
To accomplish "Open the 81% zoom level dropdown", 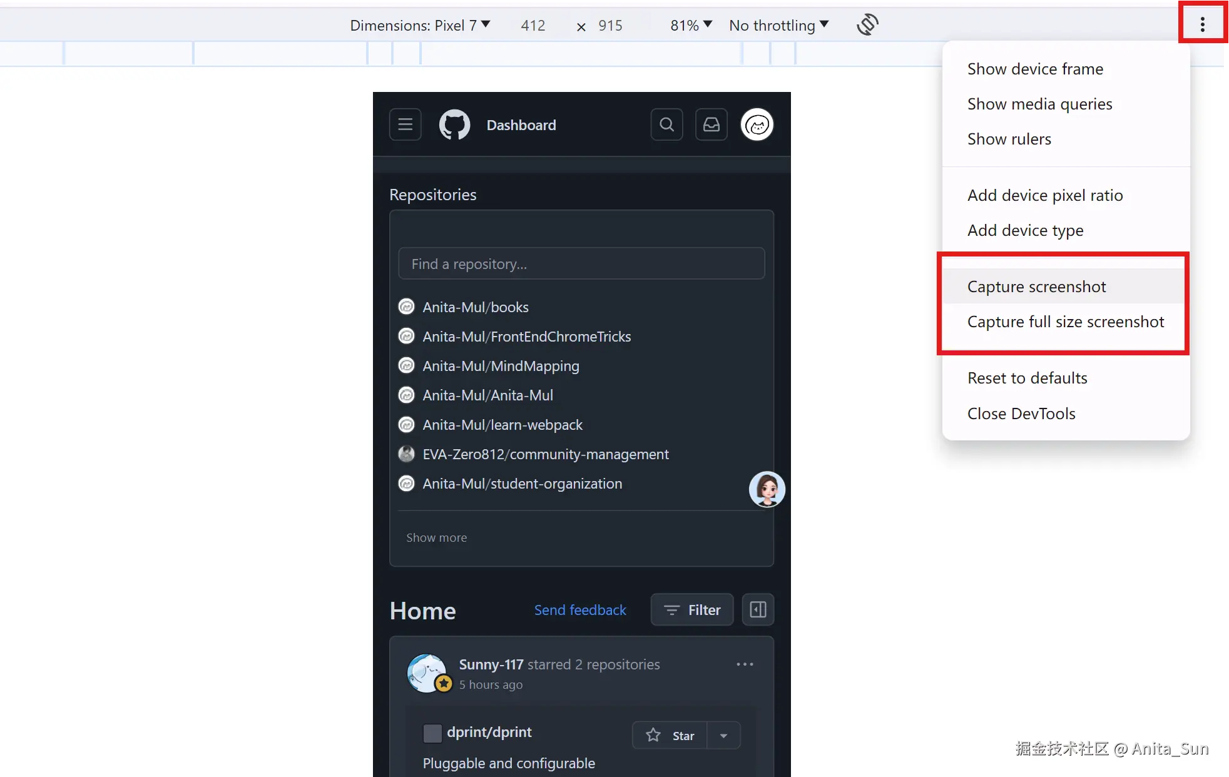I will click(x=691, y=26).
